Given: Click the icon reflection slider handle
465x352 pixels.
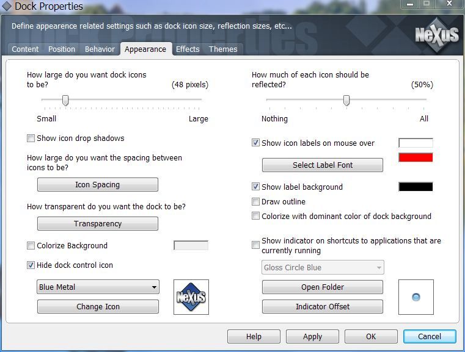Looking at the screenshot, I should coord(346,100).
